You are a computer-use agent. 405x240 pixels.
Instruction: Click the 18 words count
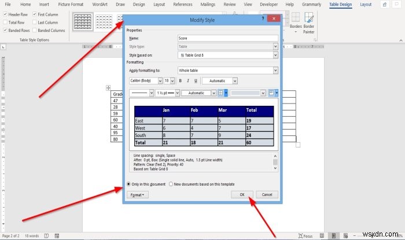click(x=32, y=236)
